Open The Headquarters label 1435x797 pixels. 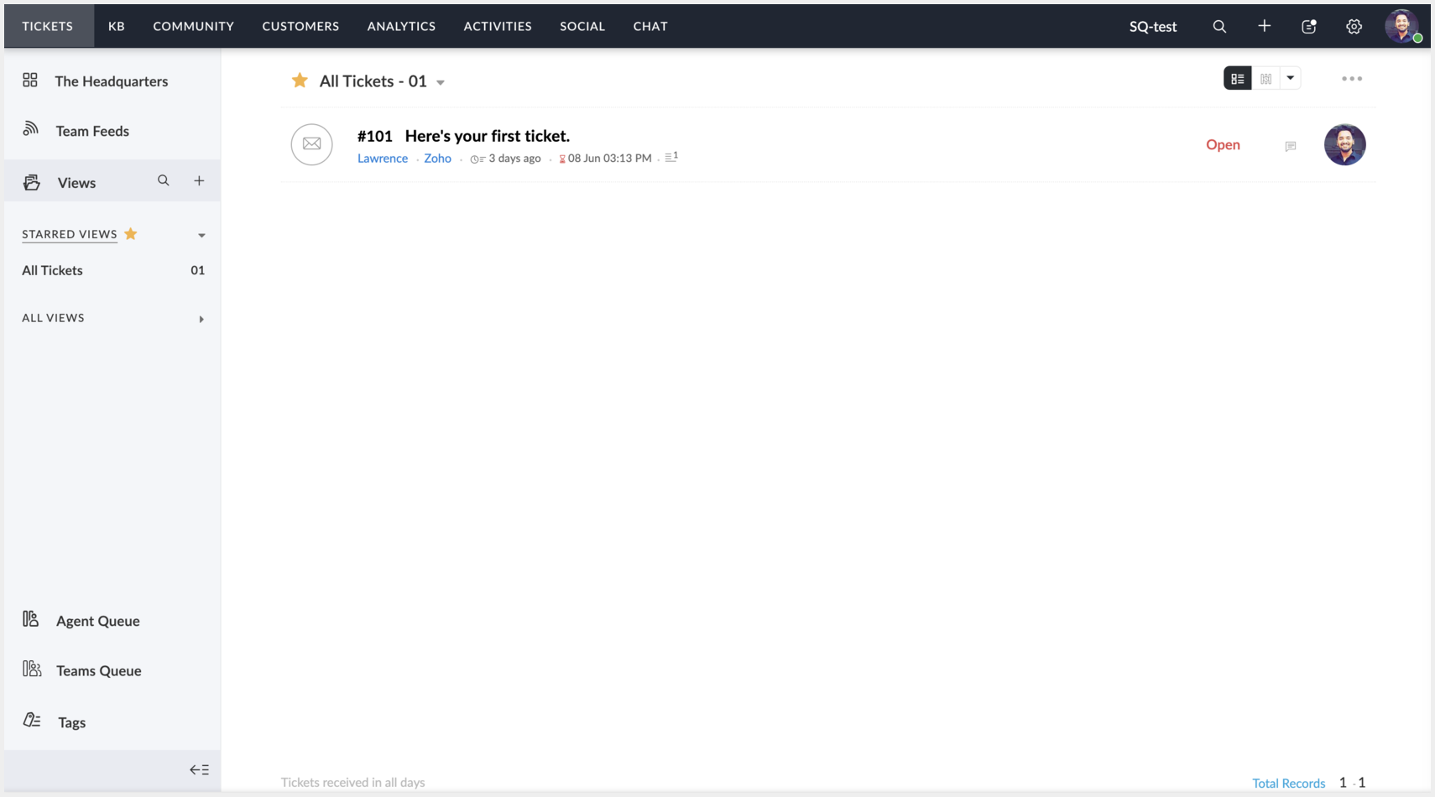point(112,81)
